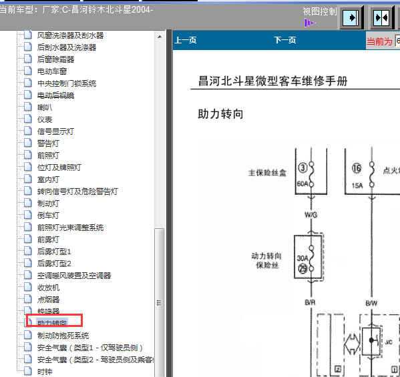Open 空调暖风装置及空调器 entry
The image size is (400, 377).
click(x=74, y=276)
